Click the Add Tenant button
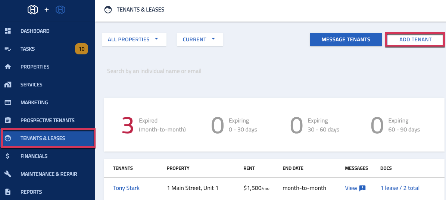The height and width of the screenshot is (200, 446). [415, 39]
